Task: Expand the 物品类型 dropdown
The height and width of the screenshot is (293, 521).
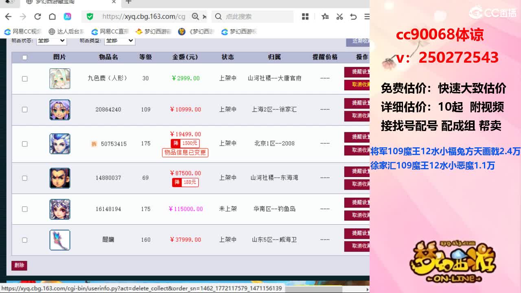Action: pyautogui.click(x=120, y=40)
